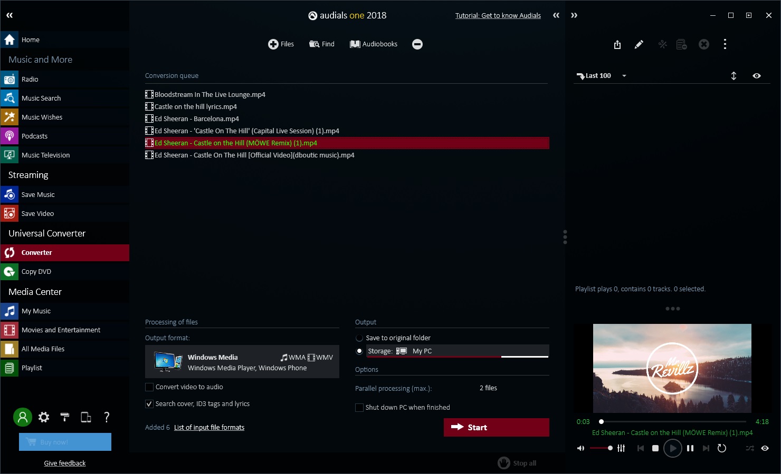This screenshot has height=474, width=781.
Task: Click the Give feedback link
Action: (65, 463)
